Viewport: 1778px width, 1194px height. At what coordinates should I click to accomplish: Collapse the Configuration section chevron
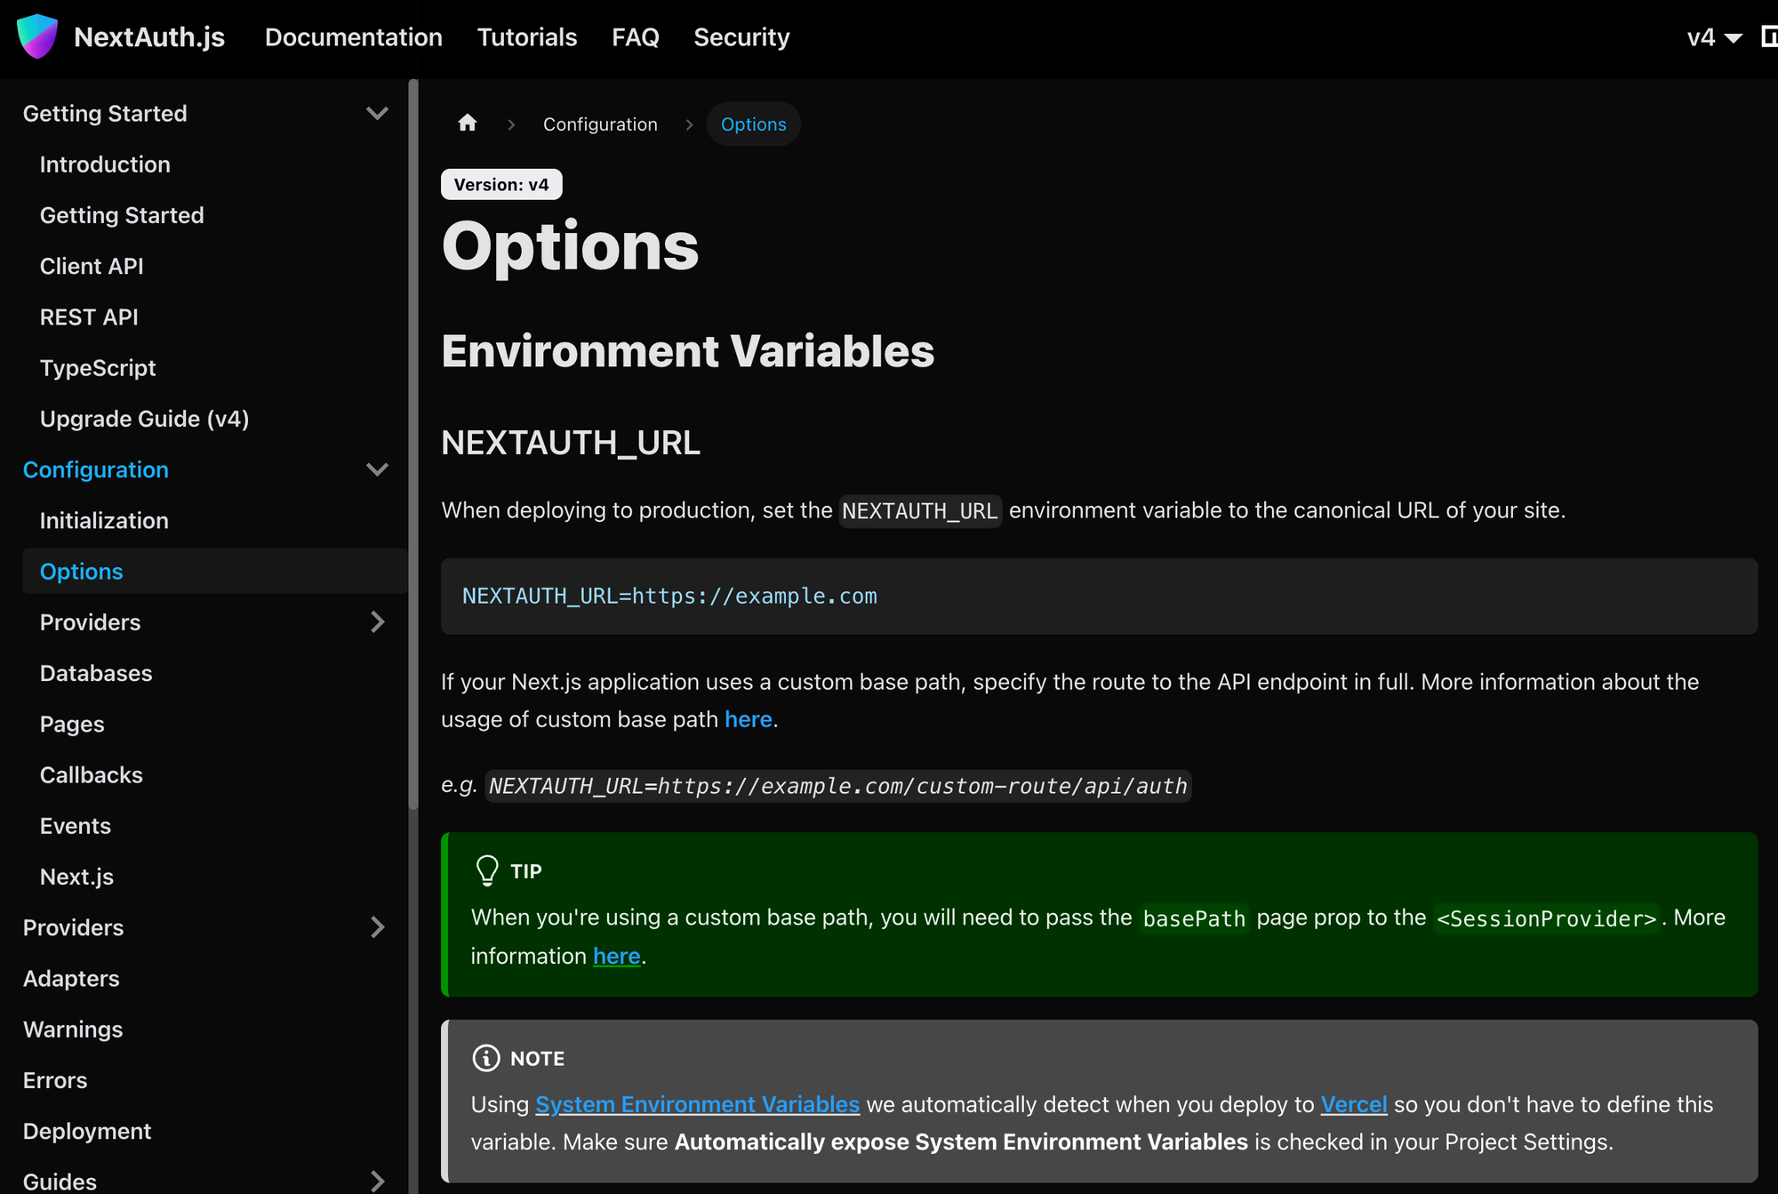[377, 469]
